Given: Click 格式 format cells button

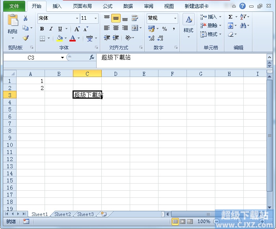Looking at the screenshot, I should tap(211, 34).
